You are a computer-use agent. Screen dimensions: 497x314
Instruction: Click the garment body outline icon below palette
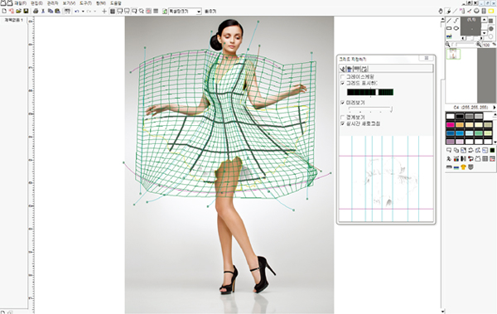click(478, 158)
